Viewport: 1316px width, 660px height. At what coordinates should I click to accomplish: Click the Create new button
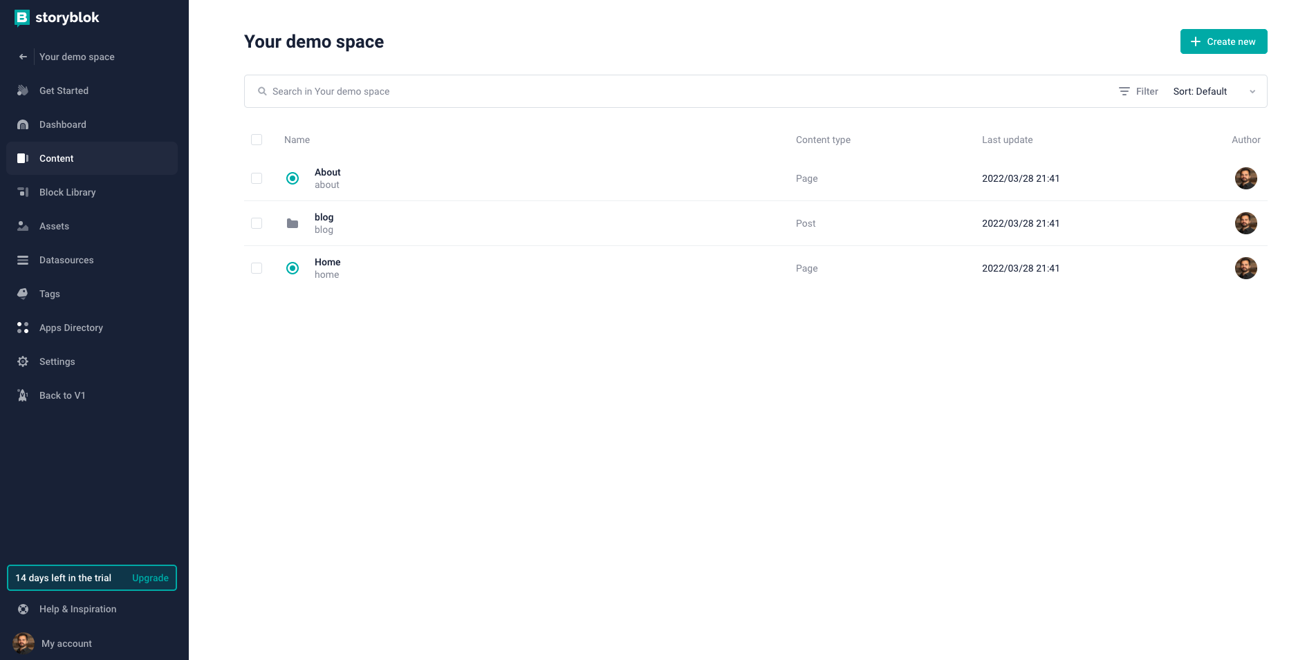pos(1223,41)
